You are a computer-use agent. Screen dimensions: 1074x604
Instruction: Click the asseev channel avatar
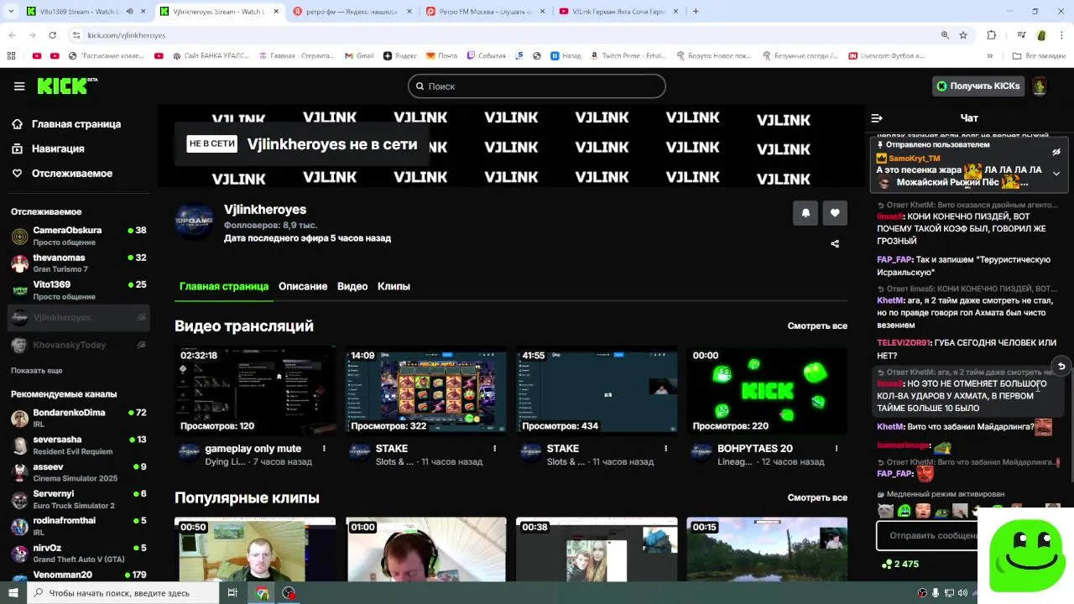pos(19,472)
